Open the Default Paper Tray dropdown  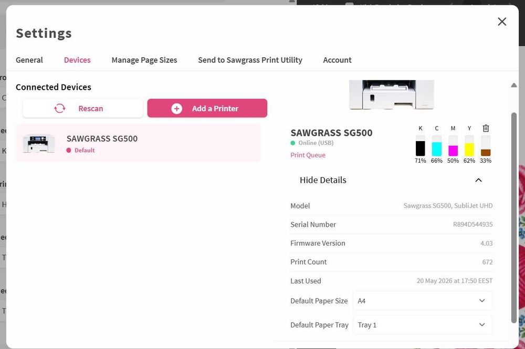pos(423,324)
